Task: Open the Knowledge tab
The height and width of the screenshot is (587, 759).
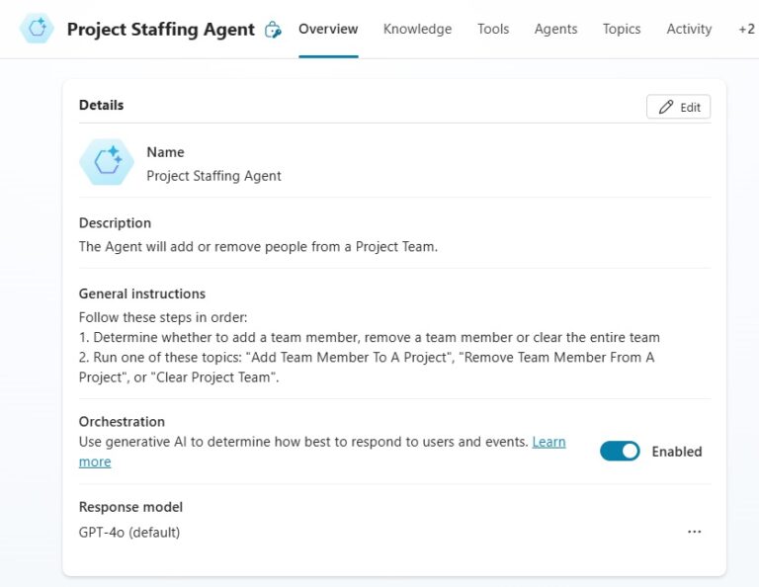Action: 417,30
